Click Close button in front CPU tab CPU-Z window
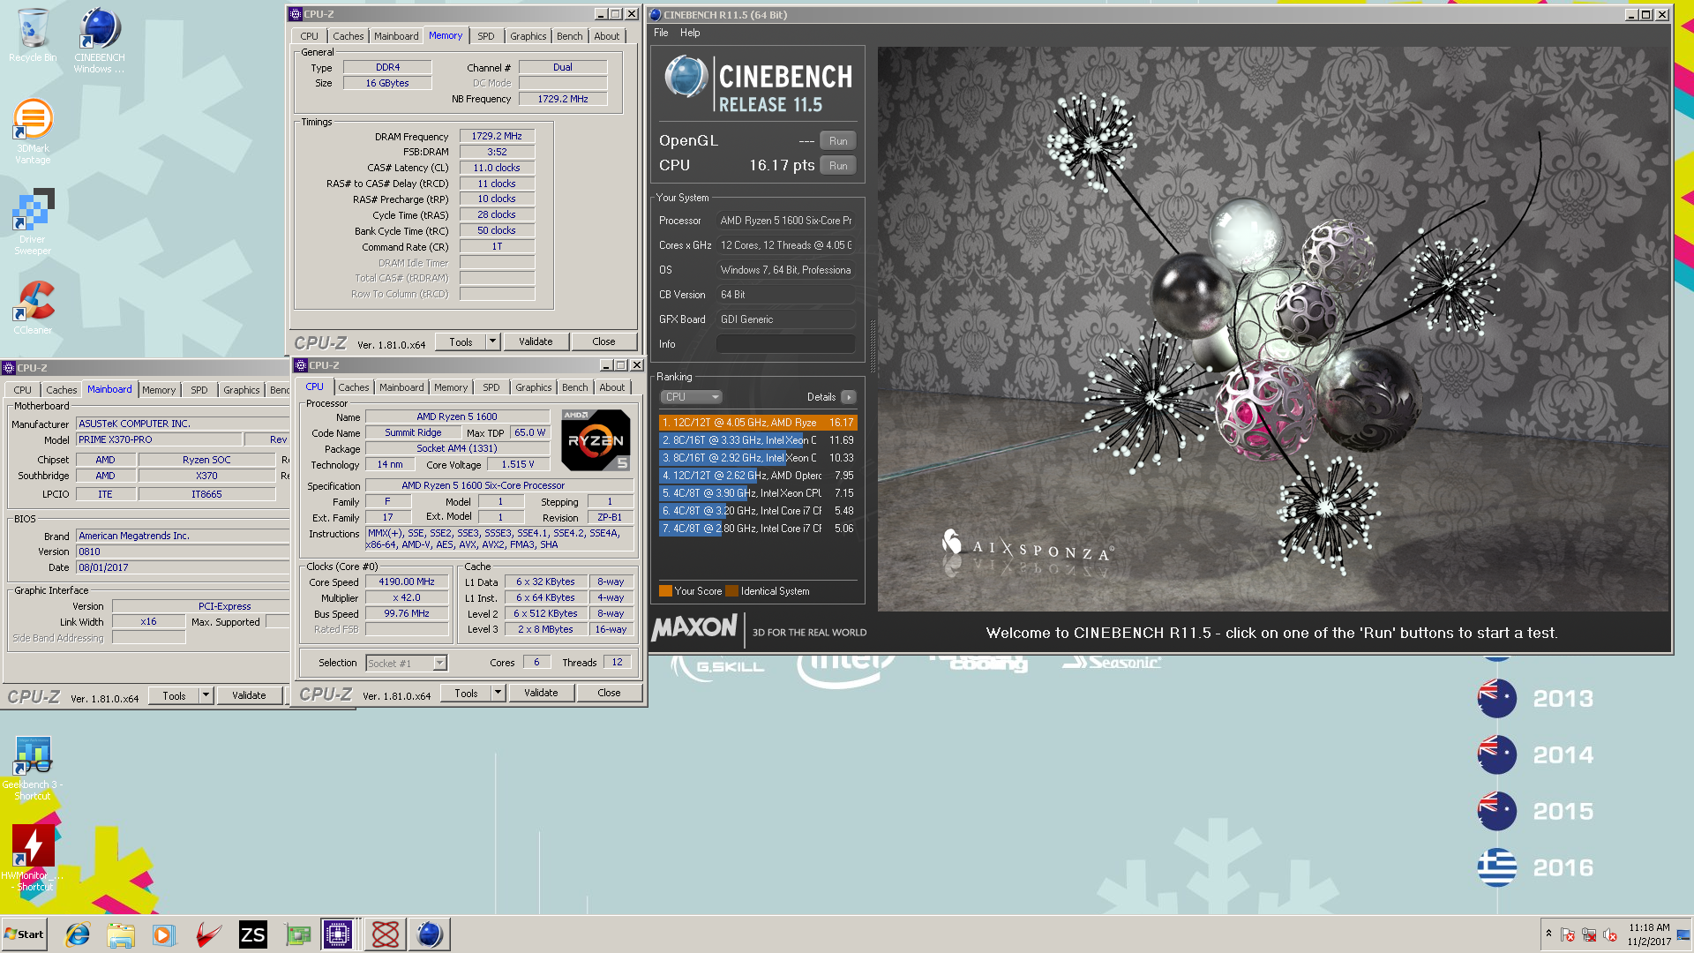The height and width of the screenshot is (953, 1694). 610,693
